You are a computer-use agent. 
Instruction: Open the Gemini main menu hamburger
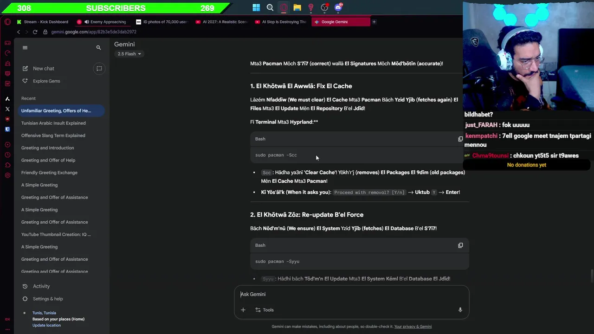(x=25, y=47)
